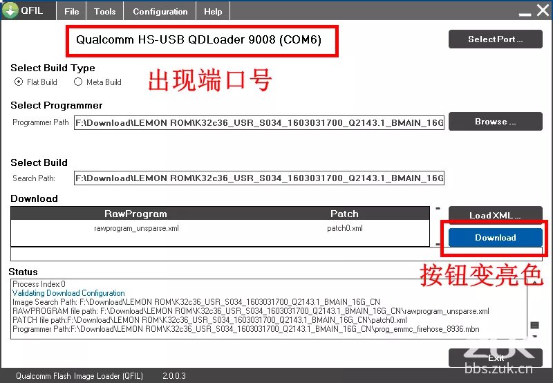The width and height of the screenshot is (553, 383).
Task: Click the status log scrollbar thumb
Action: (534, 325)
